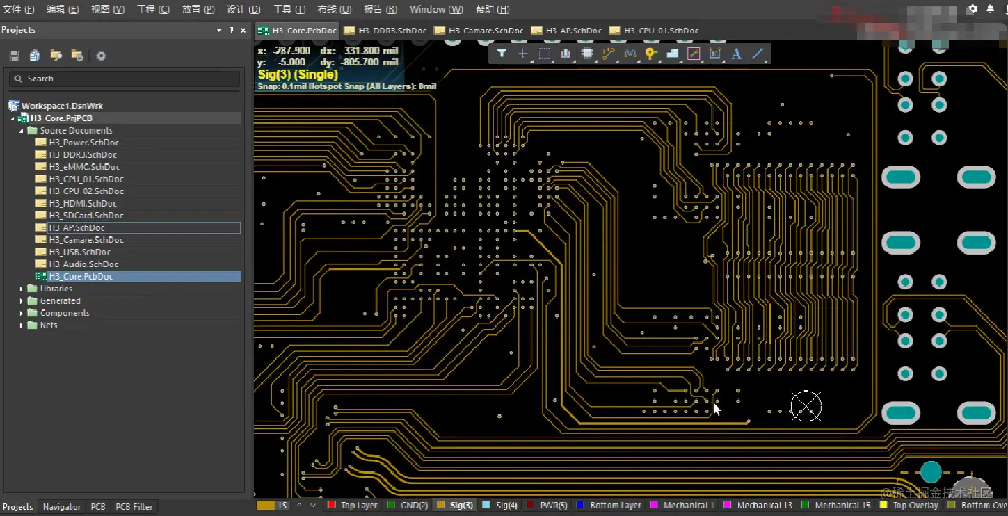Open settings gear in top-right title bar
Screen dimensions: 1008x516
click(x=973, y=9)
